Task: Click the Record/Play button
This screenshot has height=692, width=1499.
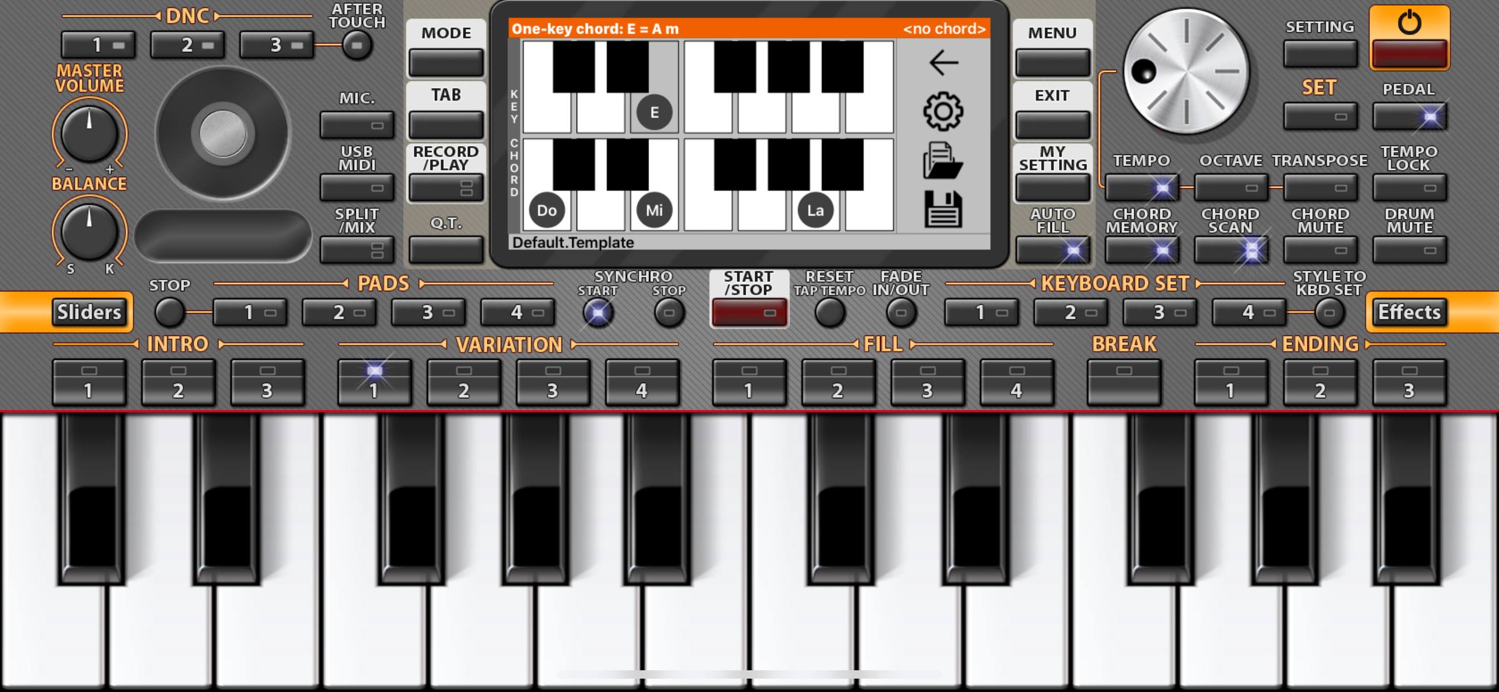Action: [446, 187]
